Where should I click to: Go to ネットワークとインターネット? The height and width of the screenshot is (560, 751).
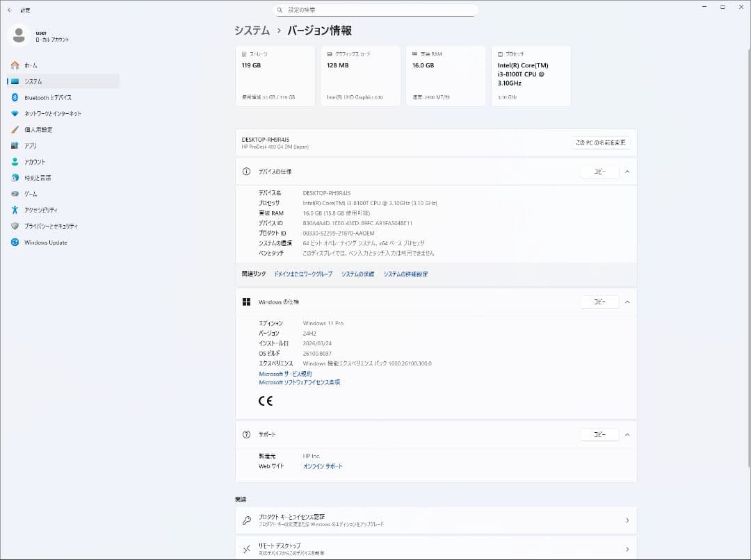63,113
